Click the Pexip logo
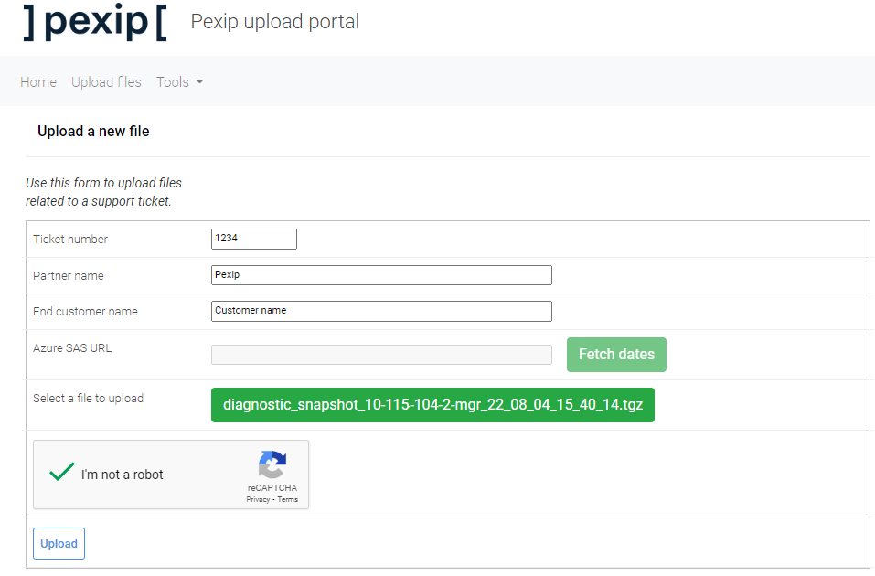The image size is (875, 576). [95, 22]
